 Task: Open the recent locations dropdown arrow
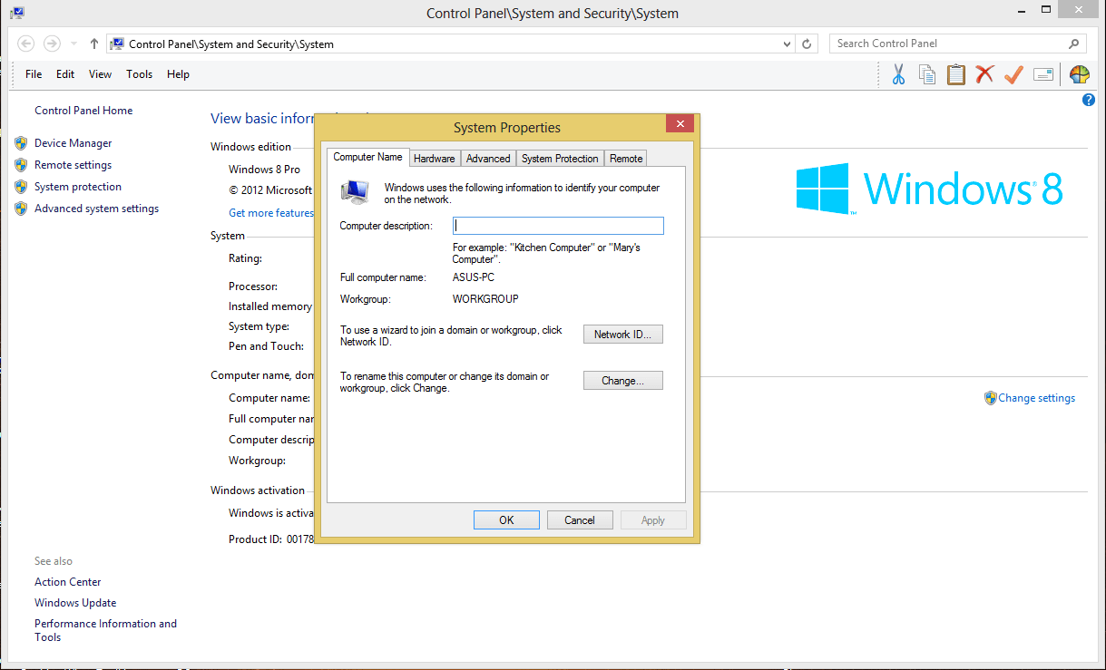[73, 44]
